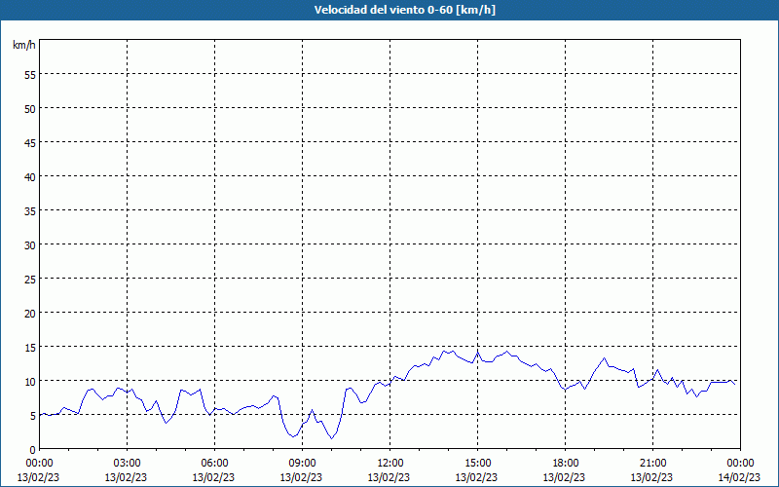Click the 13/02/23 date under 03:00
Viewport: 779px width, 487px height.
[x=126, y=477]
